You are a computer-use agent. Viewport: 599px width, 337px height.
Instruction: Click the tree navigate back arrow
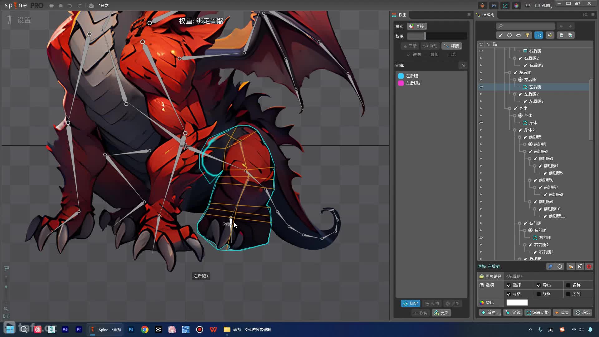[x=561, y=26]
